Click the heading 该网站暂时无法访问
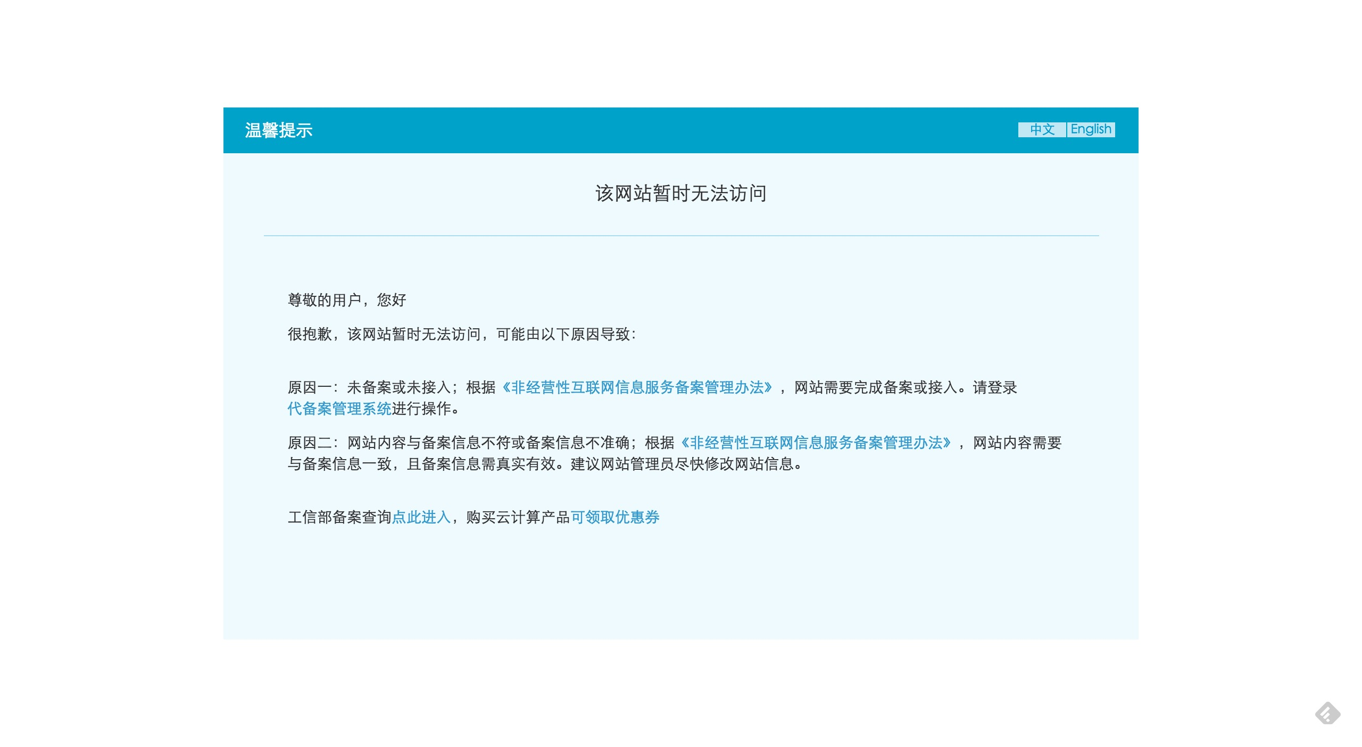The width and height of the screenshot is (1362, 747). (x=681, y=193)
